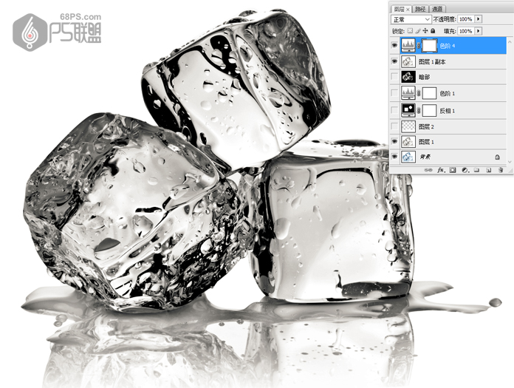Open the 正常 blend mode dropdown
This screenshot has width=514, height=388.
(411, 18)
